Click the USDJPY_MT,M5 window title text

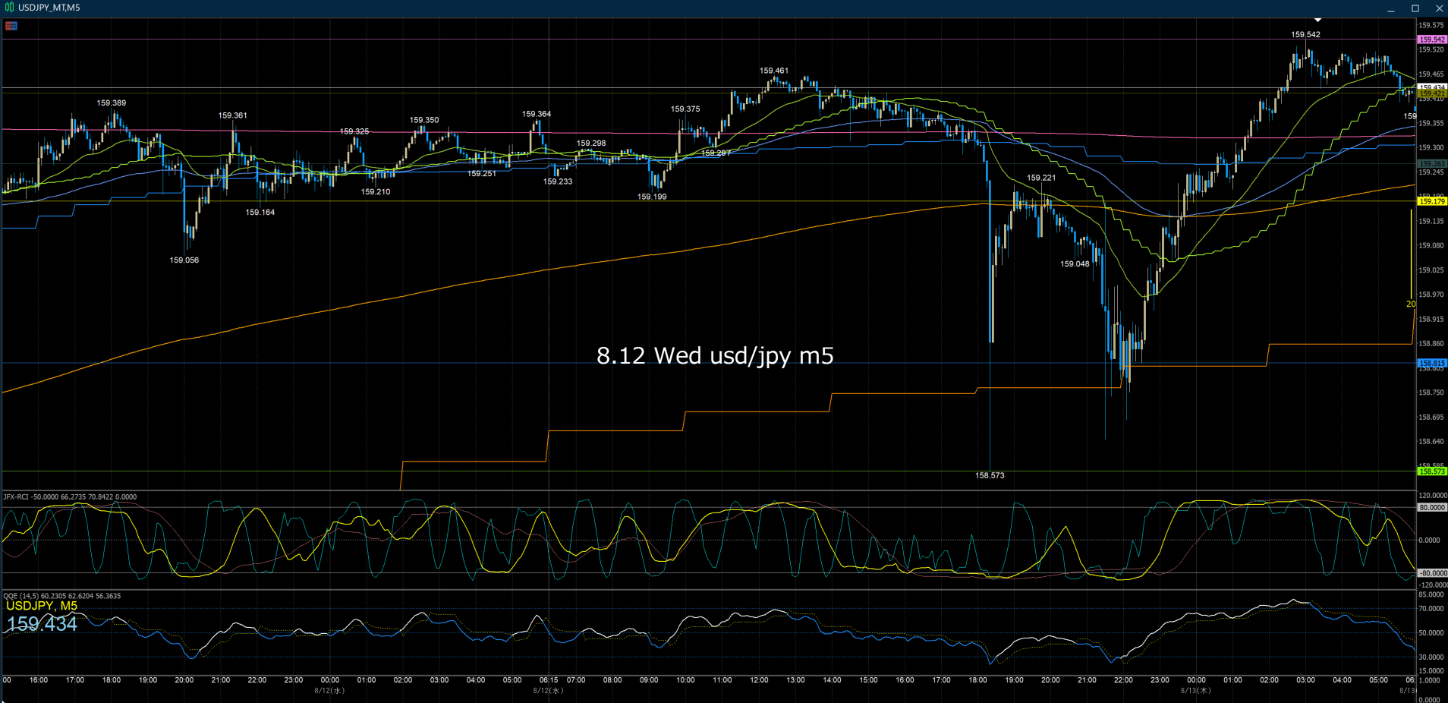49,8
